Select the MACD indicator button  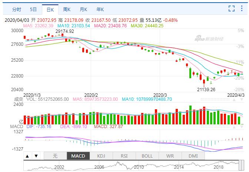78,156
